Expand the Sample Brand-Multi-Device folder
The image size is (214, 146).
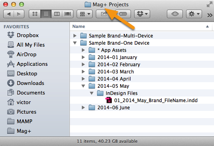point(75,36)
